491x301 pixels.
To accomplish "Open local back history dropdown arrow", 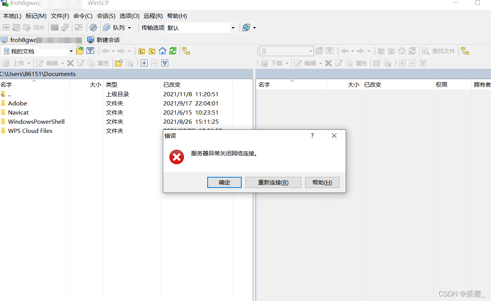I will tap(113, 51).
